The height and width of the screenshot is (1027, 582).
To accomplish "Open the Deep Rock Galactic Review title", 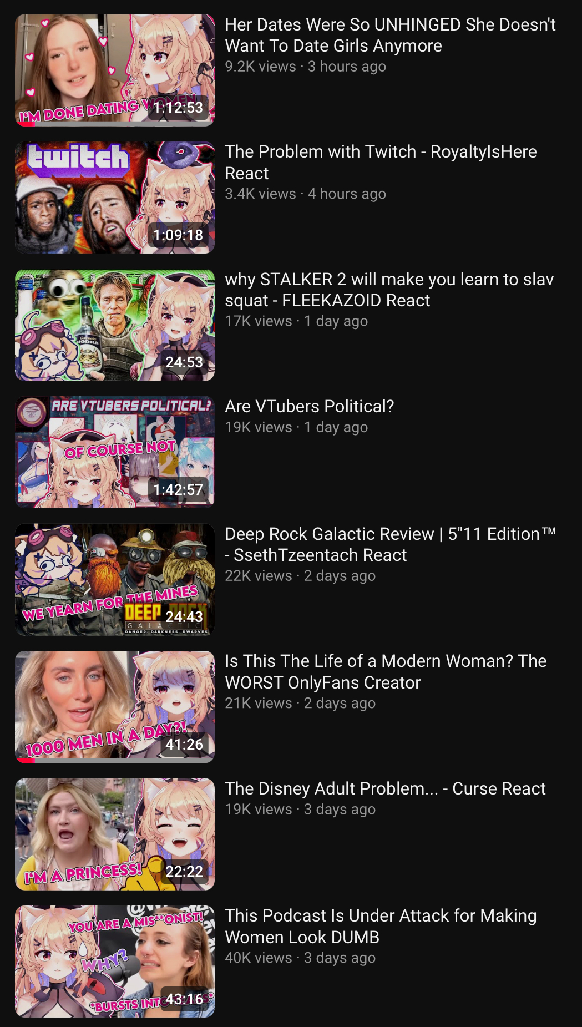I will (x=390, y=544).
